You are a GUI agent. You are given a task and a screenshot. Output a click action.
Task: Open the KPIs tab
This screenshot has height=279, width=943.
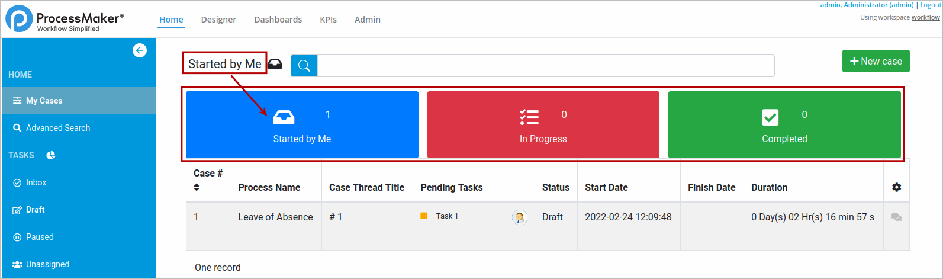click(x=329, y=20)
